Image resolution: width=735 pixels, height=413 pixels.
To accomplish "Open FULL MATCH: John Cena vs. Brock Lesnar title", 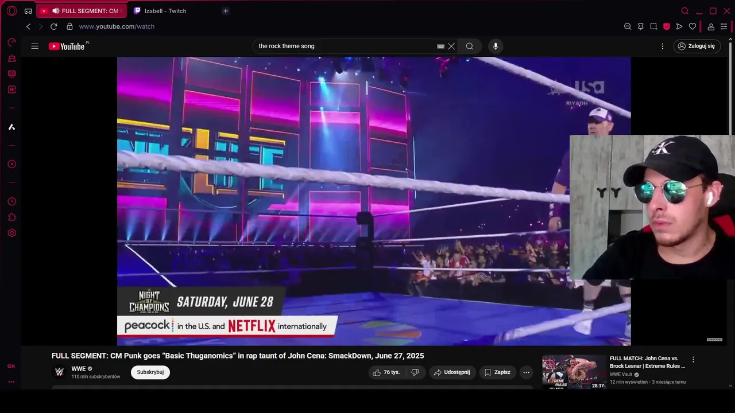I will tap(647, 362).
